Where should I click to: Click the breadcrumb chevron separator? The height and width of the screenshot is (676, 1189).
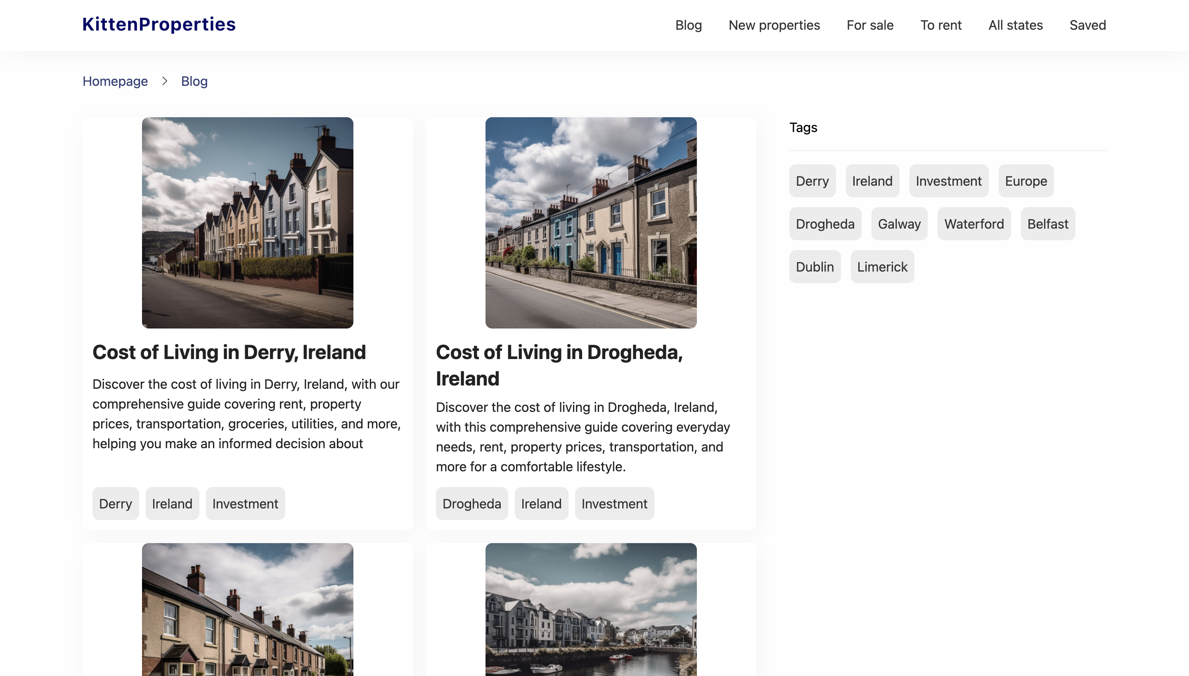coord(164,81)
